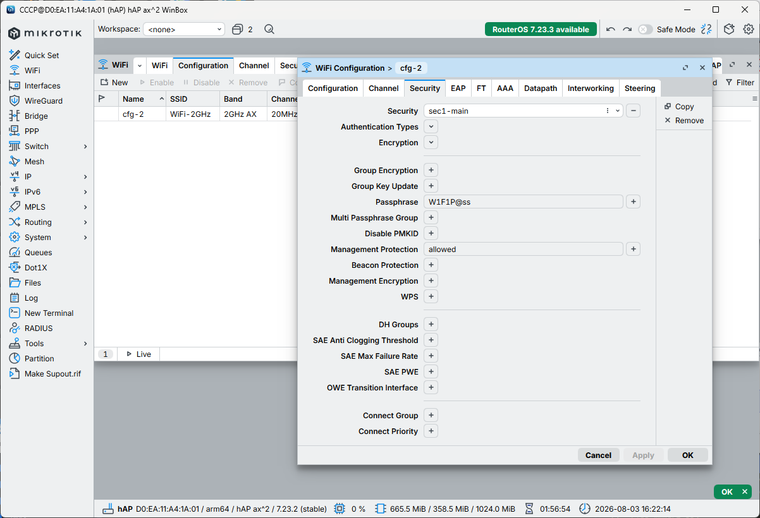The height and width of the screenshot is (518, 760).
Task: Expand Authentication Types field
Action: coord(431,127)
